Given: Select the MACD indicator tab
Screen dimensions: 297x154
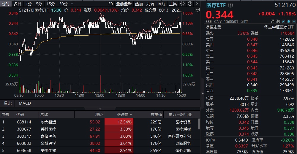Looking at the screenshot, I should [25, 103].
